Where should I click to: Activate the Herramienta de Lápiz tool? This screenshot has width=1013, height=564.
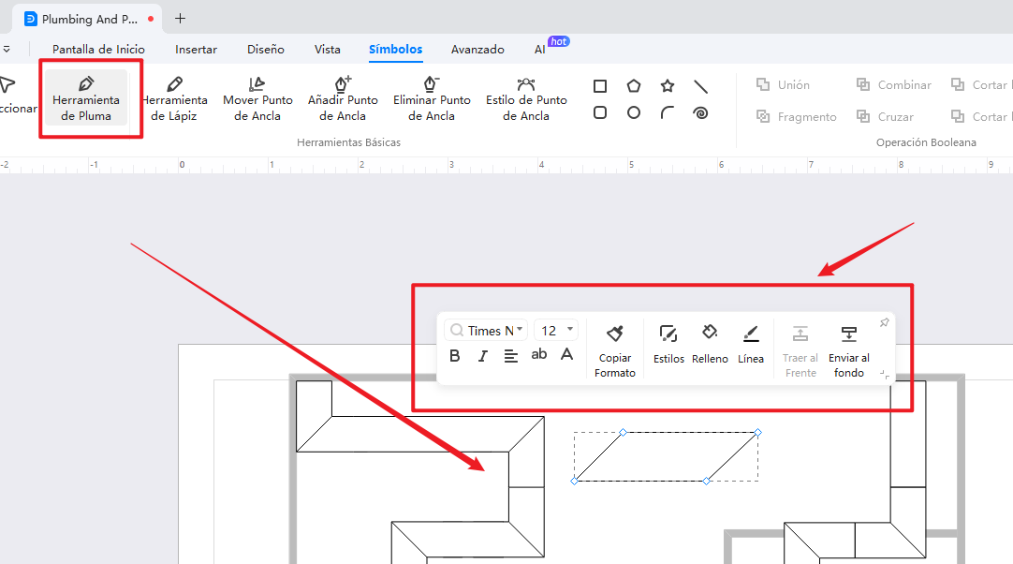[x=175, y=98]
